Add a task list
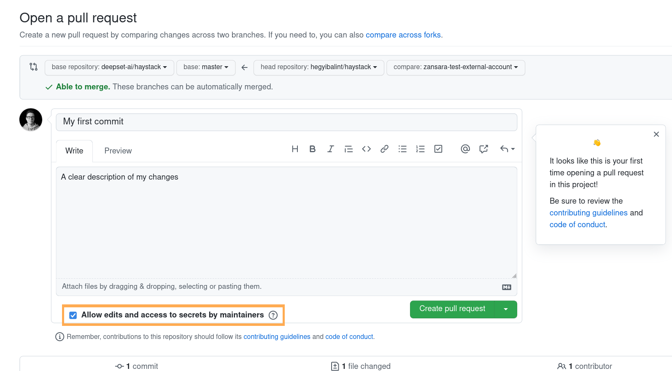672x371 pixels. point(438,149)
